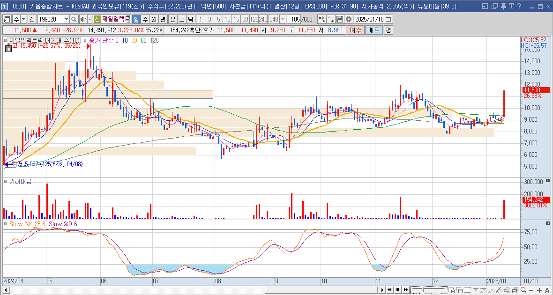
Task: Click the fast-forward replay button
Action: click(405, 290)
